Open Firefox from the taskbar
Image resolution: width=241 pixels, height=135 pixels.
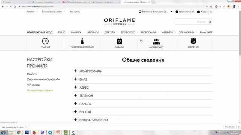click(34, 132)
